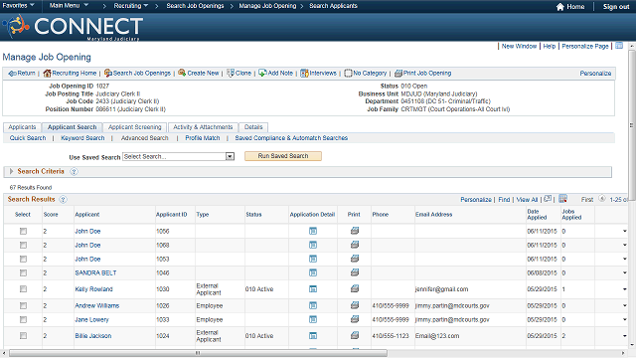Open the Main Menu dropdown
636x358 pixels.
click(69, 6)
